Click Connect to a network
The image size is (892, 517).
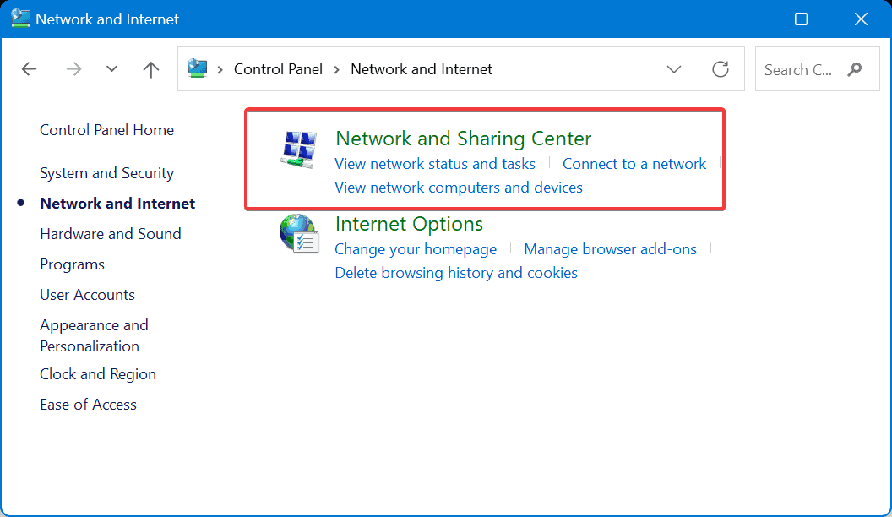(x=634, y=163)
